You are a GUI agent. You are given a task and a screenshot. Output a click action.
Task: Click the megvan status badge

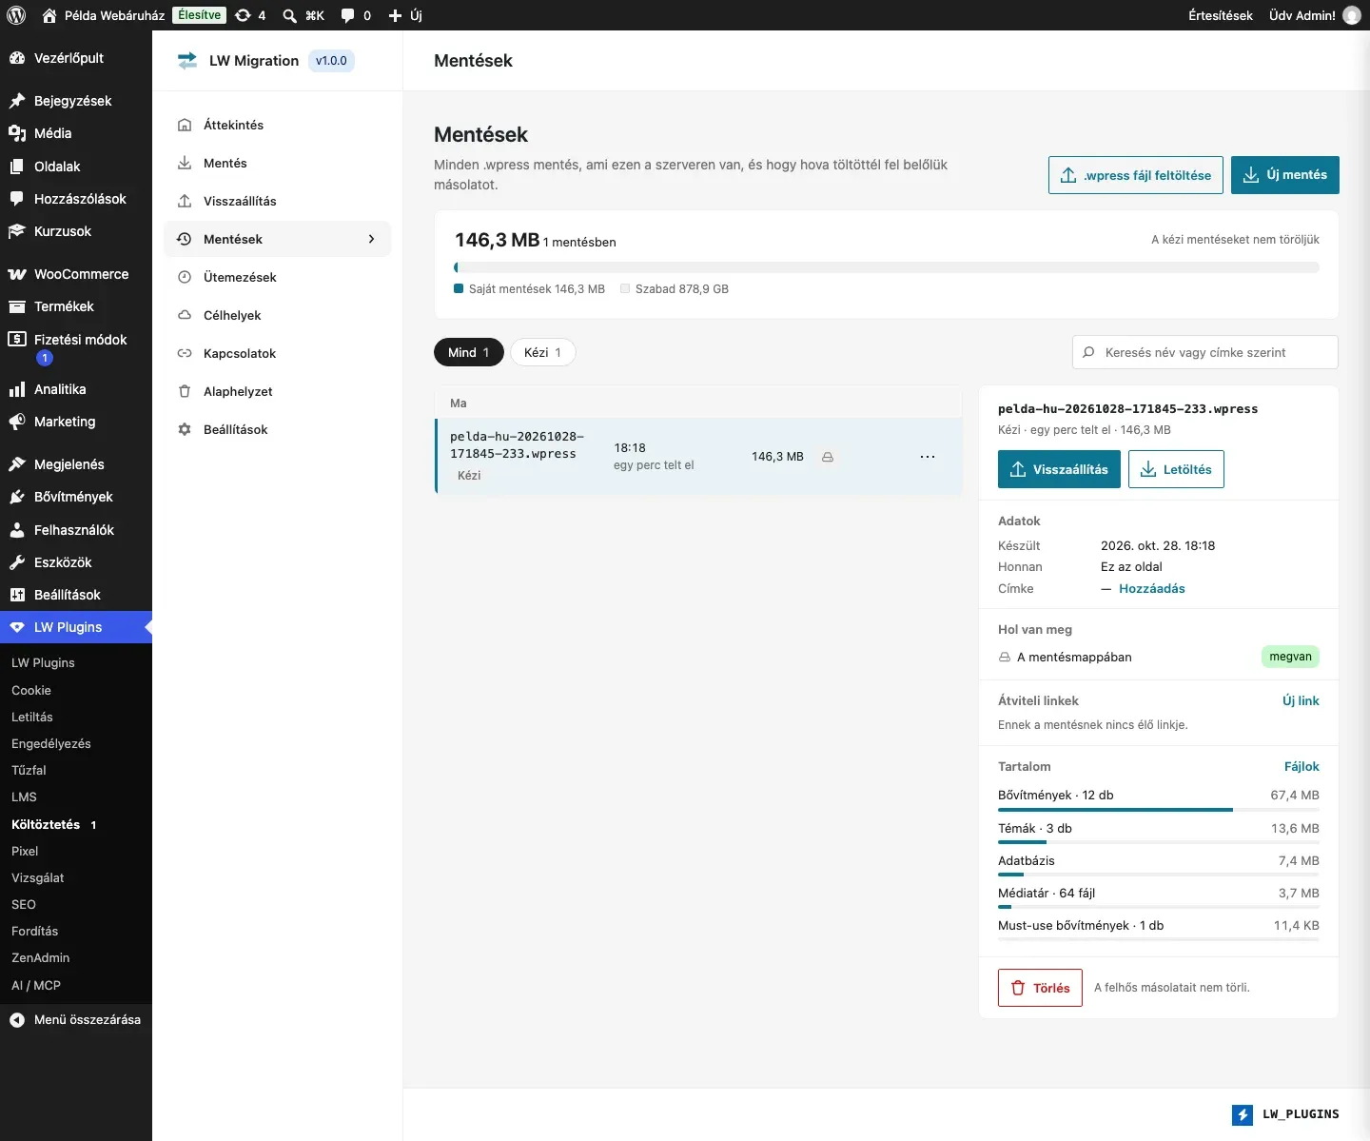pyautogui.click(x=1290, y=657)
